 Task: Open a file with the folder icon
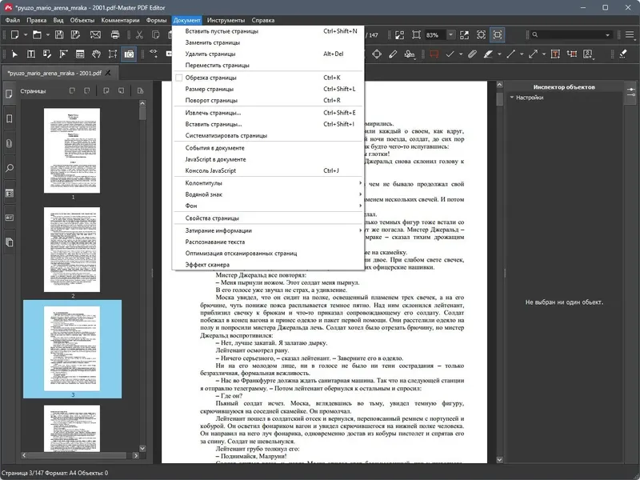37,34
